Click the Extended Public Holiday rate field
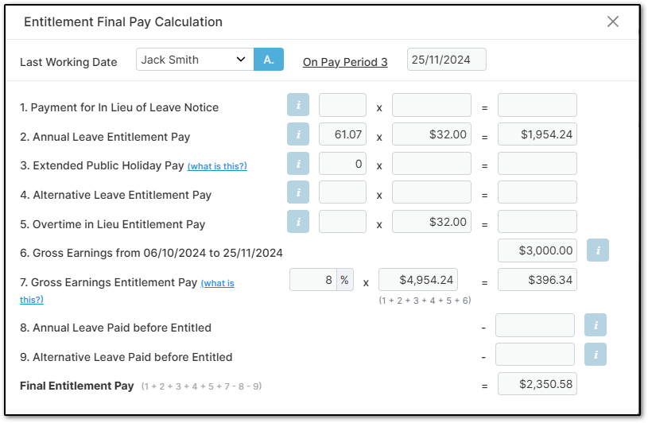The image size is (648, 423). pos(432,164)
